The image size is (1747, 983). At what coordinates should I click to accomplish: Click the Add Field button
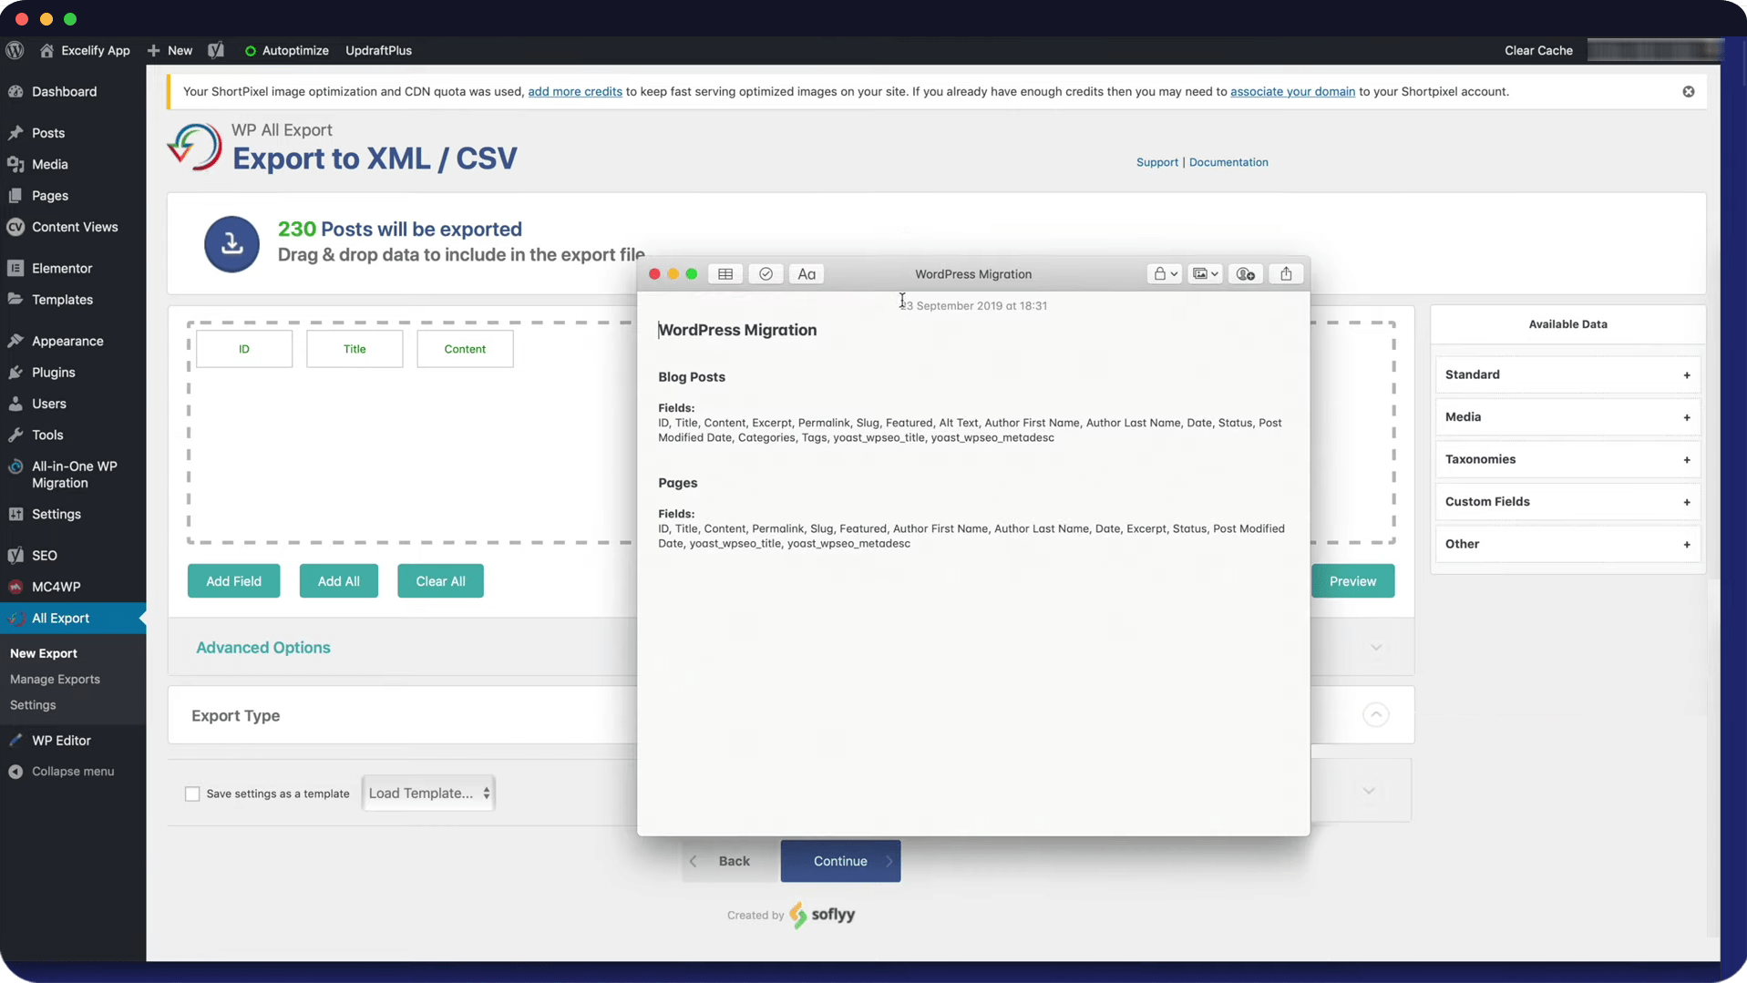(233, 581)
